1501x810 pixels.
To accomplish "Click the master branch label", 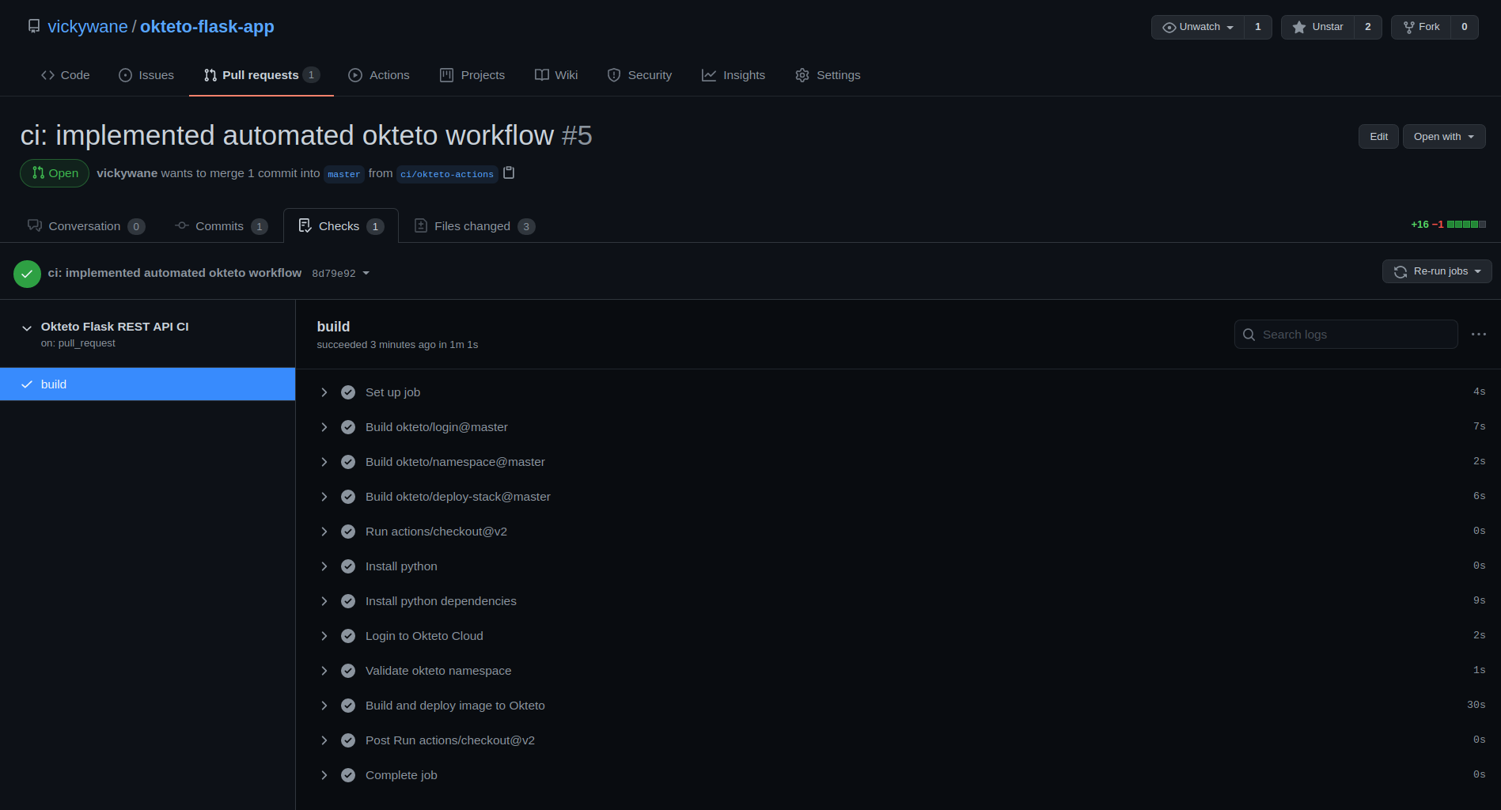I will pyautogui.click(x=344, y=174).
